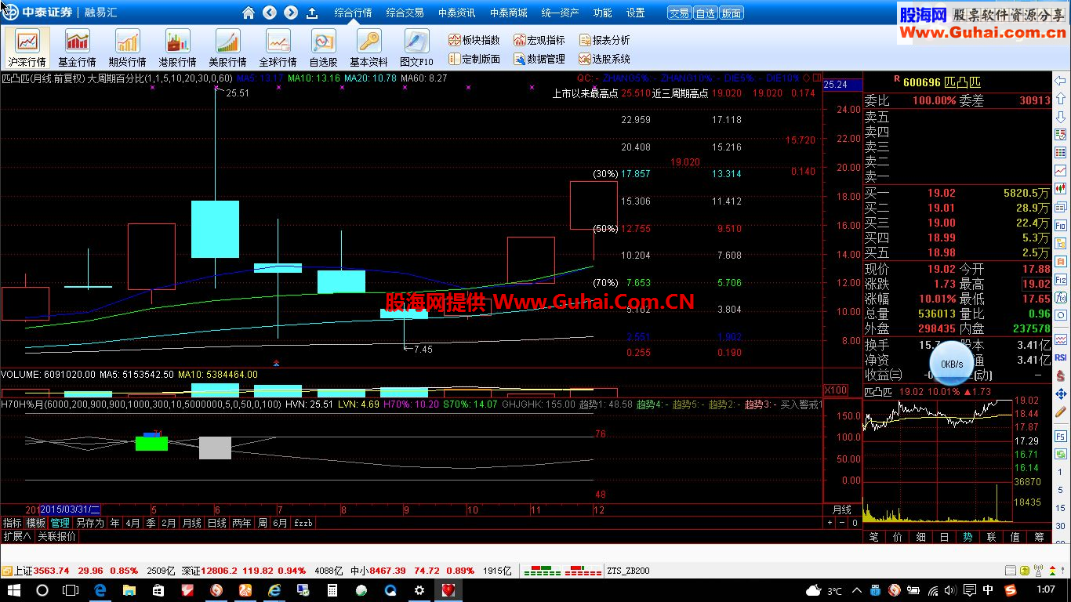The image size is (1071, 602).
Task: Open sidebar candlestick chart icon
Action: tap(1061, 188)
